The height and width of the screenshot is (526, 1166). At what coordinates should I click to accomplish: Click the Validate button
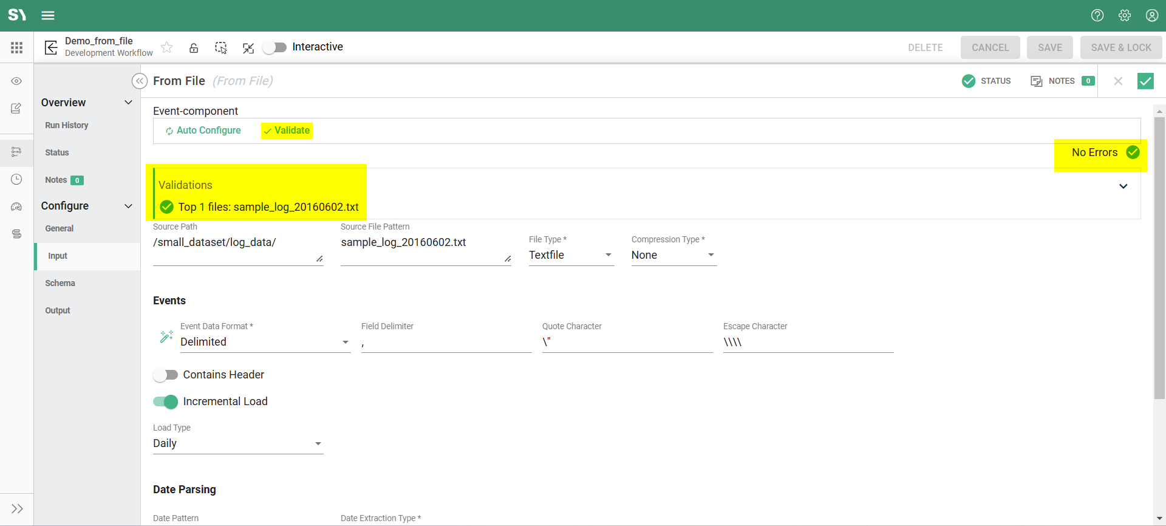(x=287, y=131)
